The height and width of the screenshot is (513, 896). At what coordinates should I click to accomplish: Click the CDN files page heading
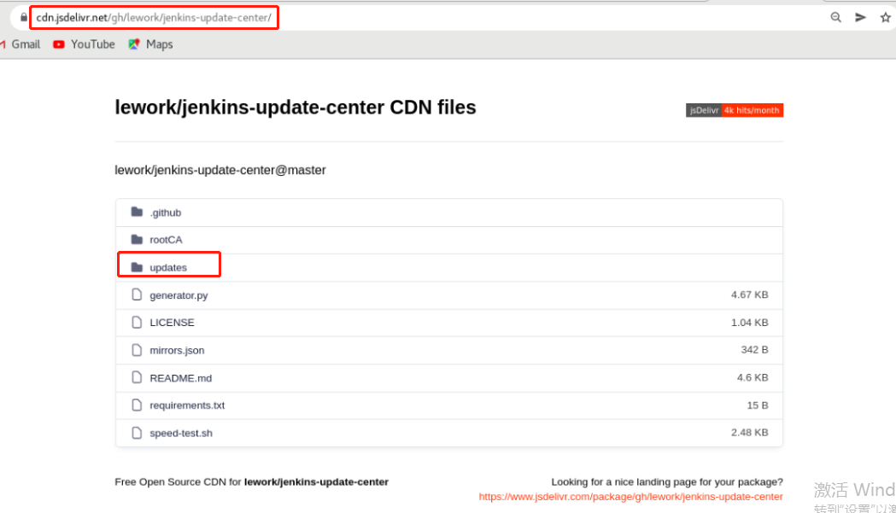296,108
